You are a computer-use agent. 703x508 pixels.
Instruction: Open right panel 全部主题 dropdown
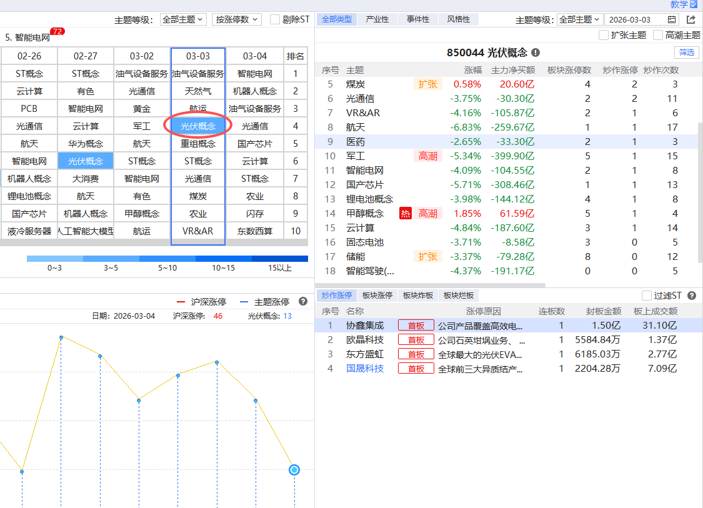[579, 19]
